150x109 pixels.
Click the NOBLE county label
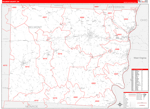click(5, 88)
